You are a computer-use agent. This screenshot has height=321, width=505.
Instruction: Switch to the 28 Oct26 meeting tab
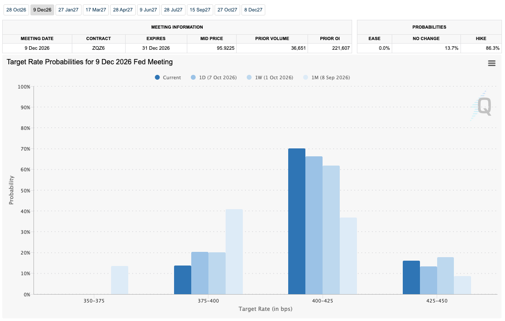point(16,10)
